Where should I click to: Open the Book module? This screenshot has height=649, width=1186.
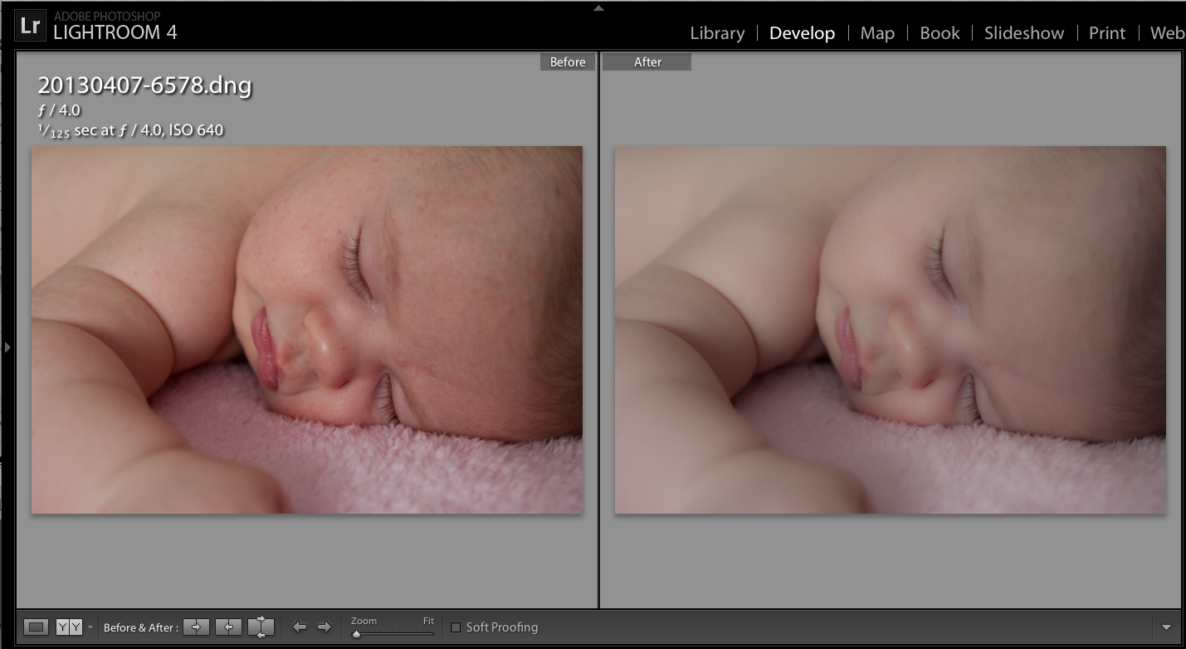point(940,33)
